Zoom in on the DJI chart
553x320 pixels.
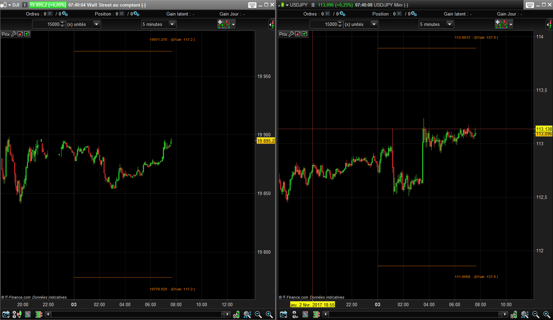[x=269, y=314]
